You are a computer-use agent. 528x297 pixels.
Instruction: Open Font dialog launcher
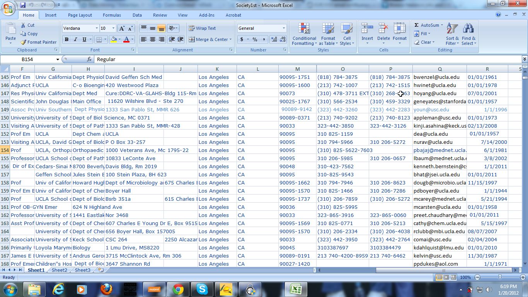tap(133, 50)
